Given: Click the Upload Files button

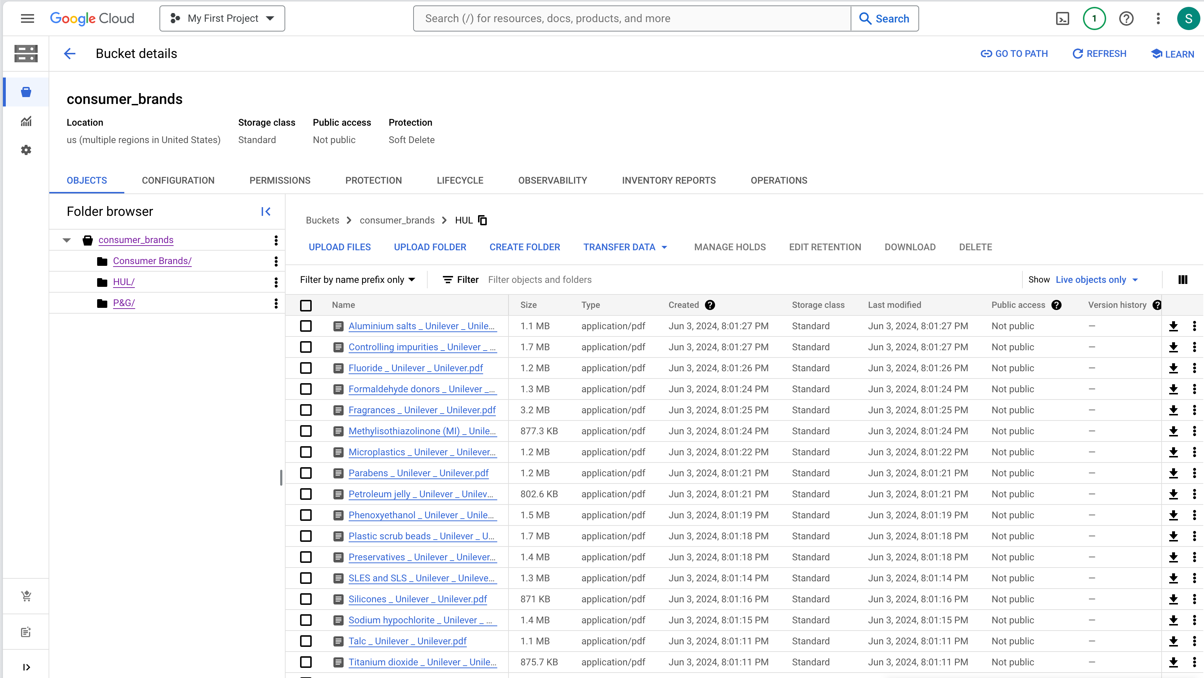Looking at the screenshot, I should coord(339,247).
